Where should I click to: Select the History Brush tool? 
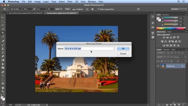[3, 52]
